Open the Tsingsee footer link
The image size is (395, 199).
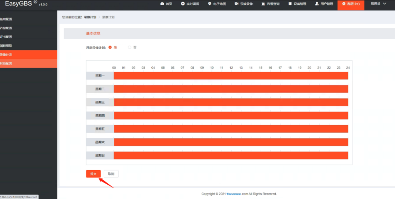pyautogui.click(x=234, y=194)
